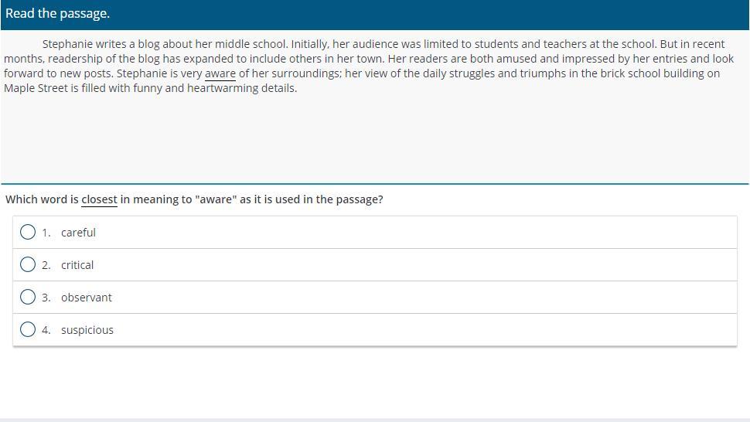Screen dimensions: 750x422
Task: Select the radio button for "suspicious"
Action: pyautogui.click(x=28, y=330)
